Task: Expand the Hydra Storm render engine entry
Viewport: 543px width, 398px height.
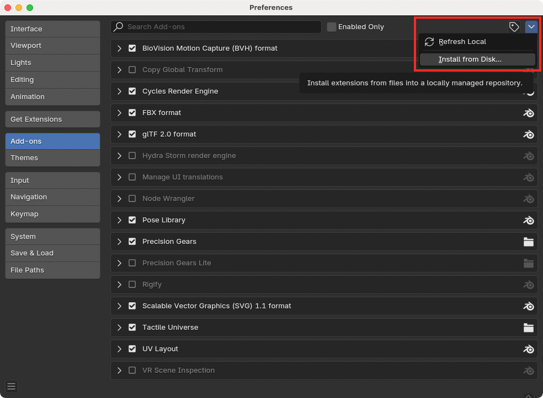Action: click(x=119, y=156)
